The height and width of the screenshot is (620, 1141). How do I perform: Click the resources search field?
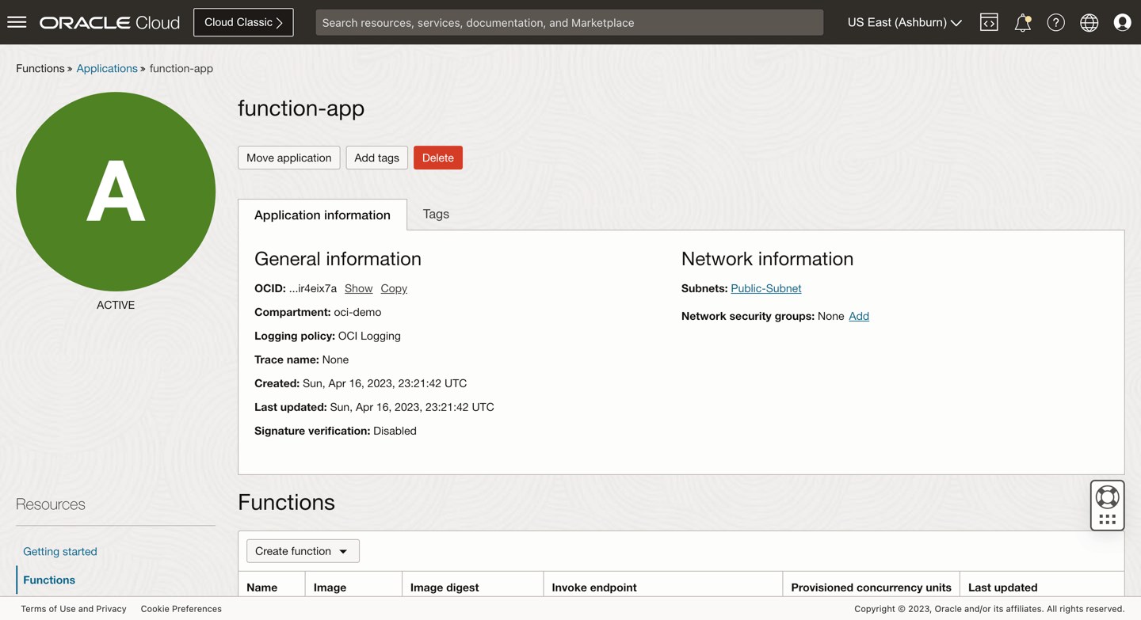(x=569, y=22)
